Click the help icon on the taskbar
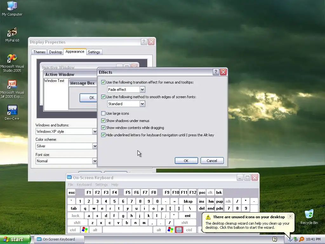The image size is (325, 244). [x=275, y=239]
